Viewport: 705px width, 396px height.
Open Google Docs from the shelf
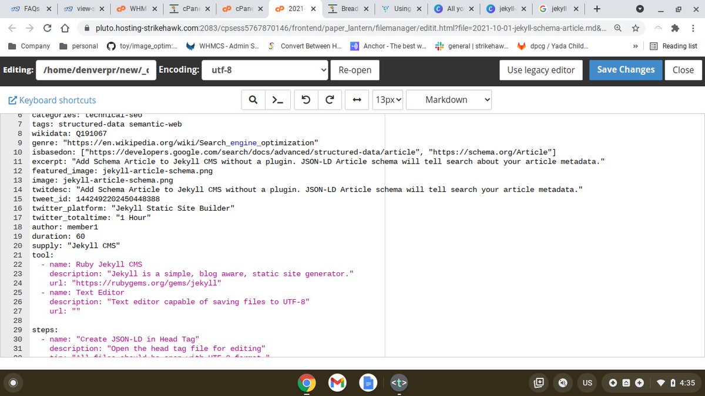[368, 383]
